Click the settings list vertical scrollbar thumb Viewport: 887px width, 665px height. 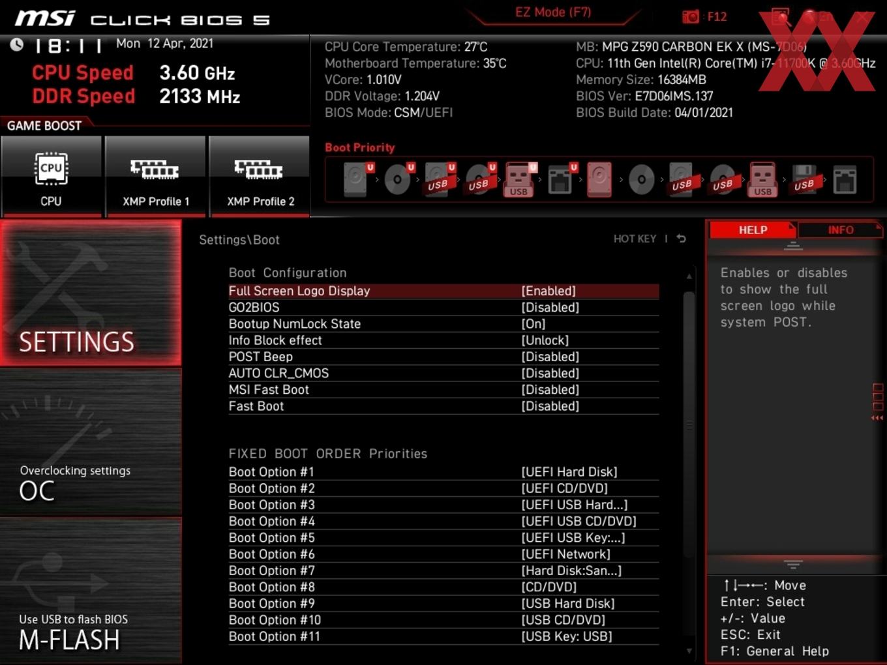click(689, 424)
